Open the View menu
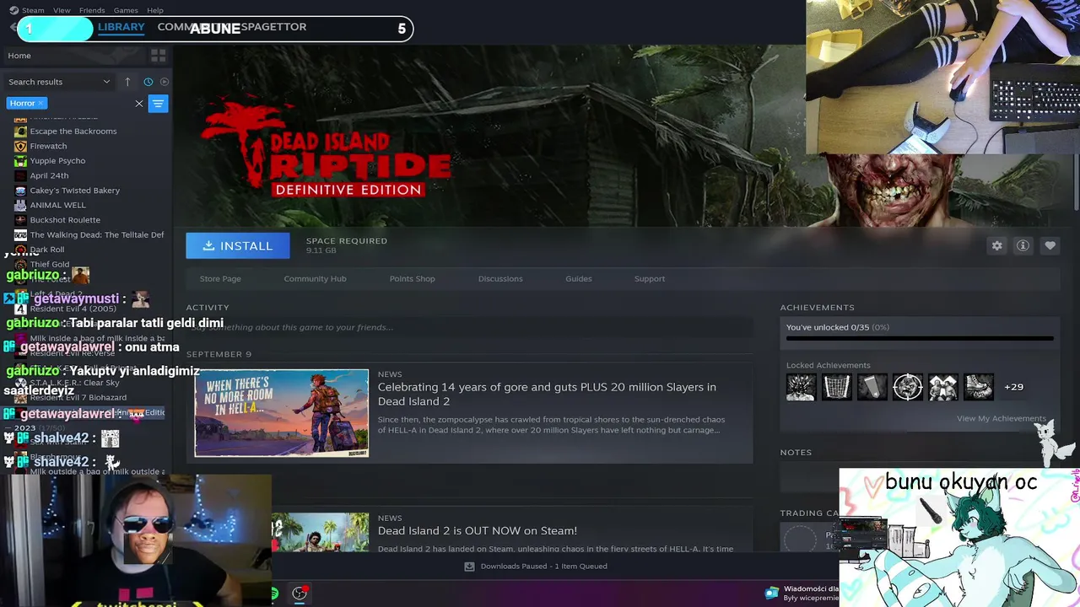Viewport: 1080px width, 607px height. [x=62, y=10]
